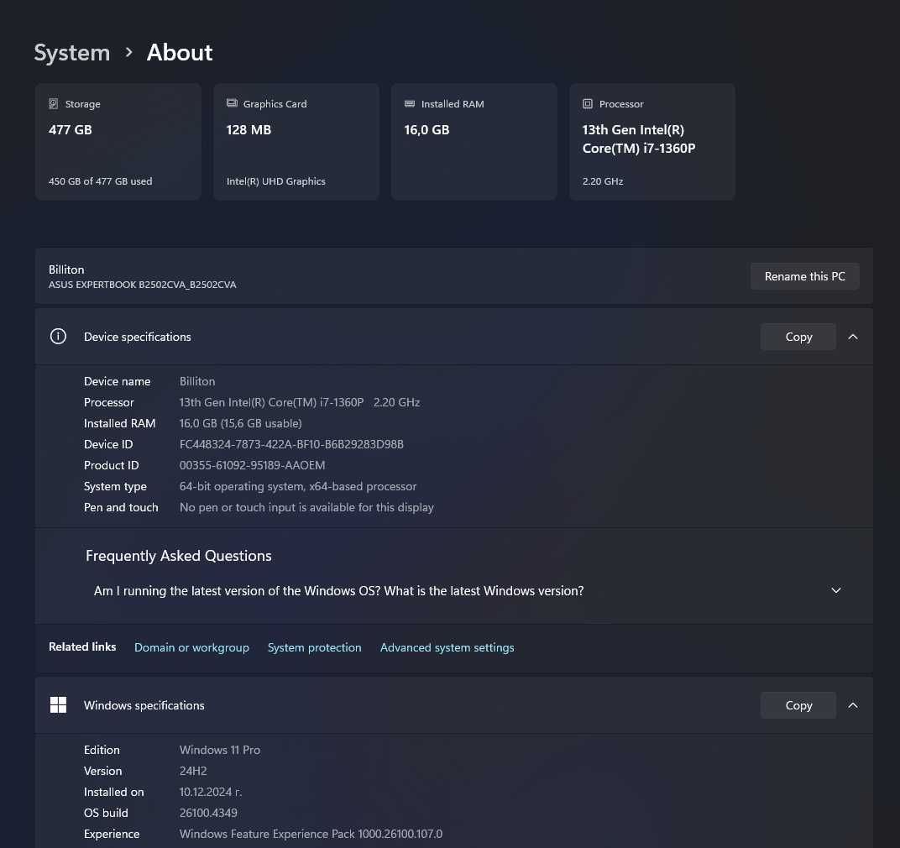Screen dimensions: 900x848
Task: Select processor value in Device specifications row
Action: pyautogui.click(x=300, y=402)
